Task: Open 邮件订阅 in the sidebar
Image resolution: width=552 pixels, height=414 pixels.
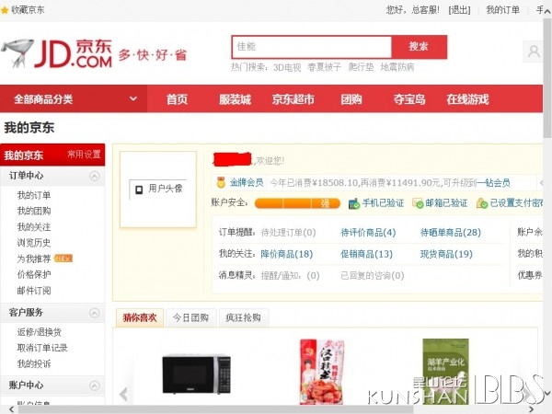Action: [x=34, y=291]
